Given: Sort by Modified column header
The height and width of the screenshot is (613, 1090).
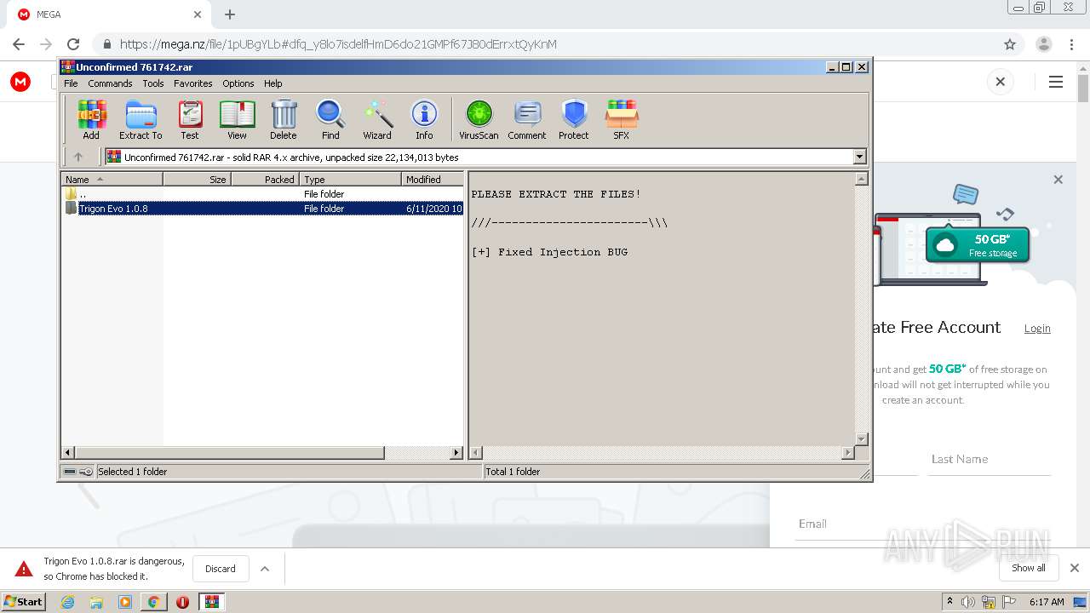Looking at the screenshot, I should pyautogui.click(x=433, y=180).
